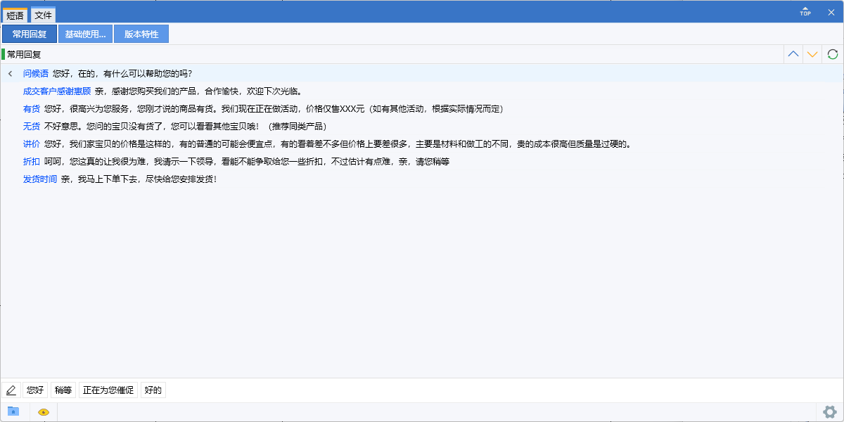The image size is (844, 422).
Task: Switch to the 文件 tab
Action: pyautogui.click(x=43, y=13)
